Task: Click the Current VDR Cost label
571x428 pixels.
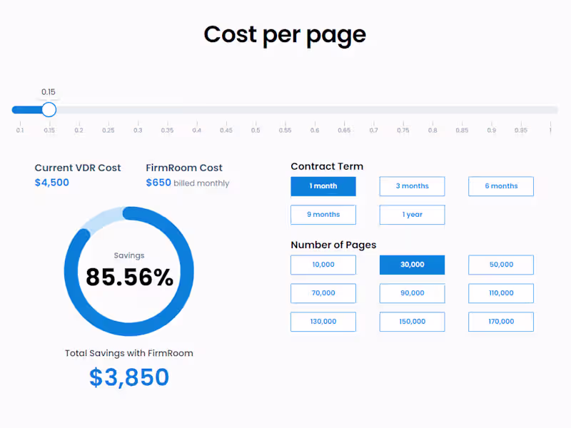Action: (x=78, y=168)
